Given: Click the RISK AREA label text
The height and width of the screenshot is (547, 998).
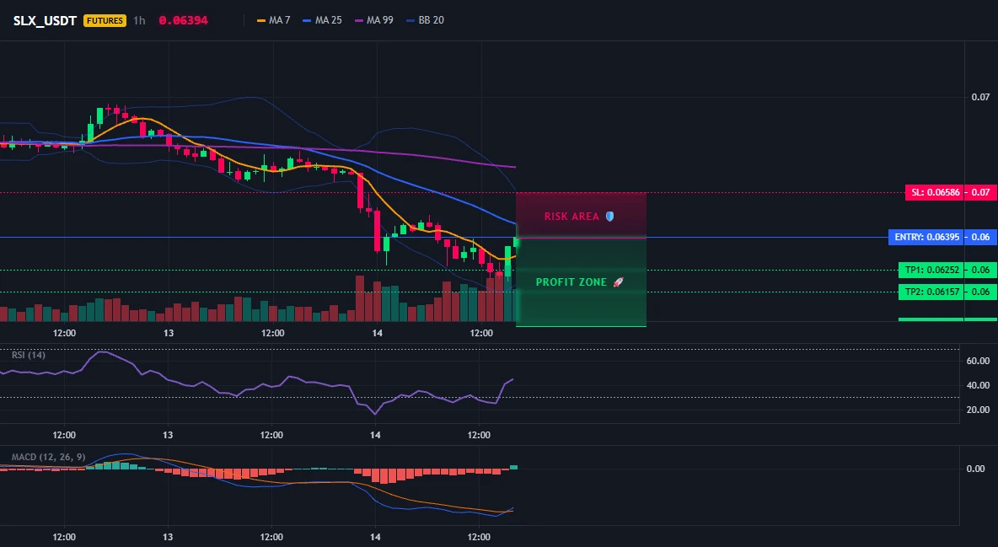Looking at the screenshot, I should [x=571, y=217].
